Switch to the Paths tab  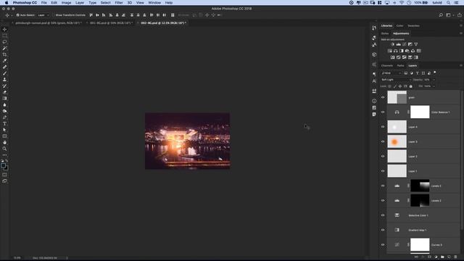pos(400,66)
